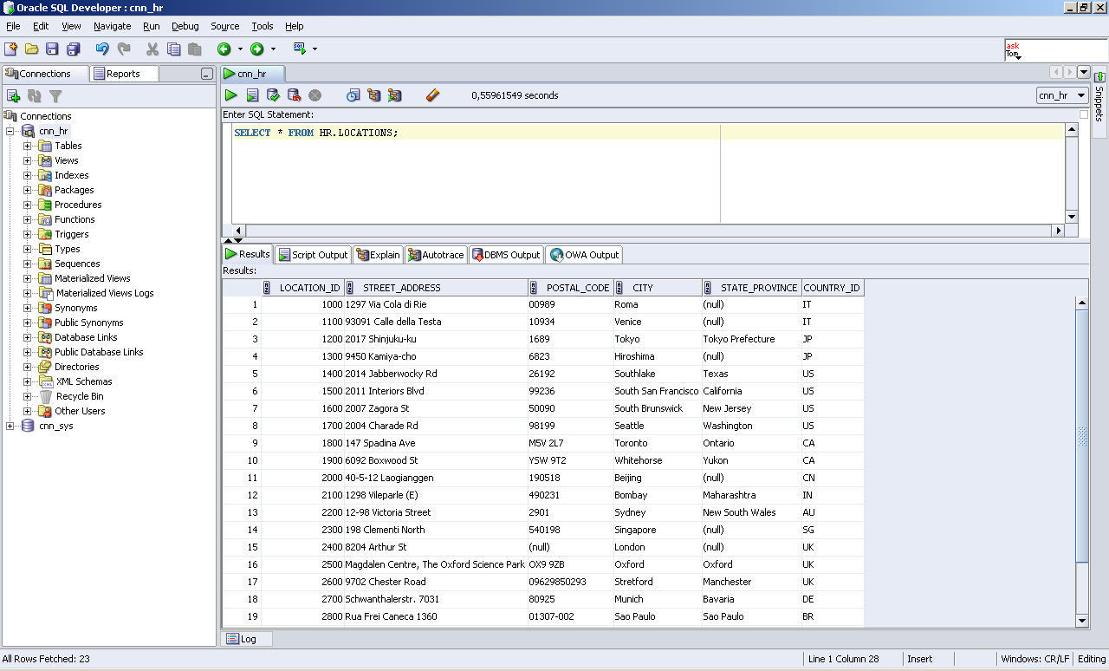Click the Cut scissors icon
The height and width of the screenshot is (671, 1109).
152,49
